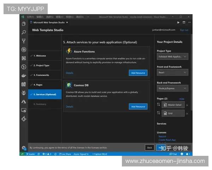Screen dimensions: 212x170
Task: Open Source Control view in activity bar
Action: [24, 41]
